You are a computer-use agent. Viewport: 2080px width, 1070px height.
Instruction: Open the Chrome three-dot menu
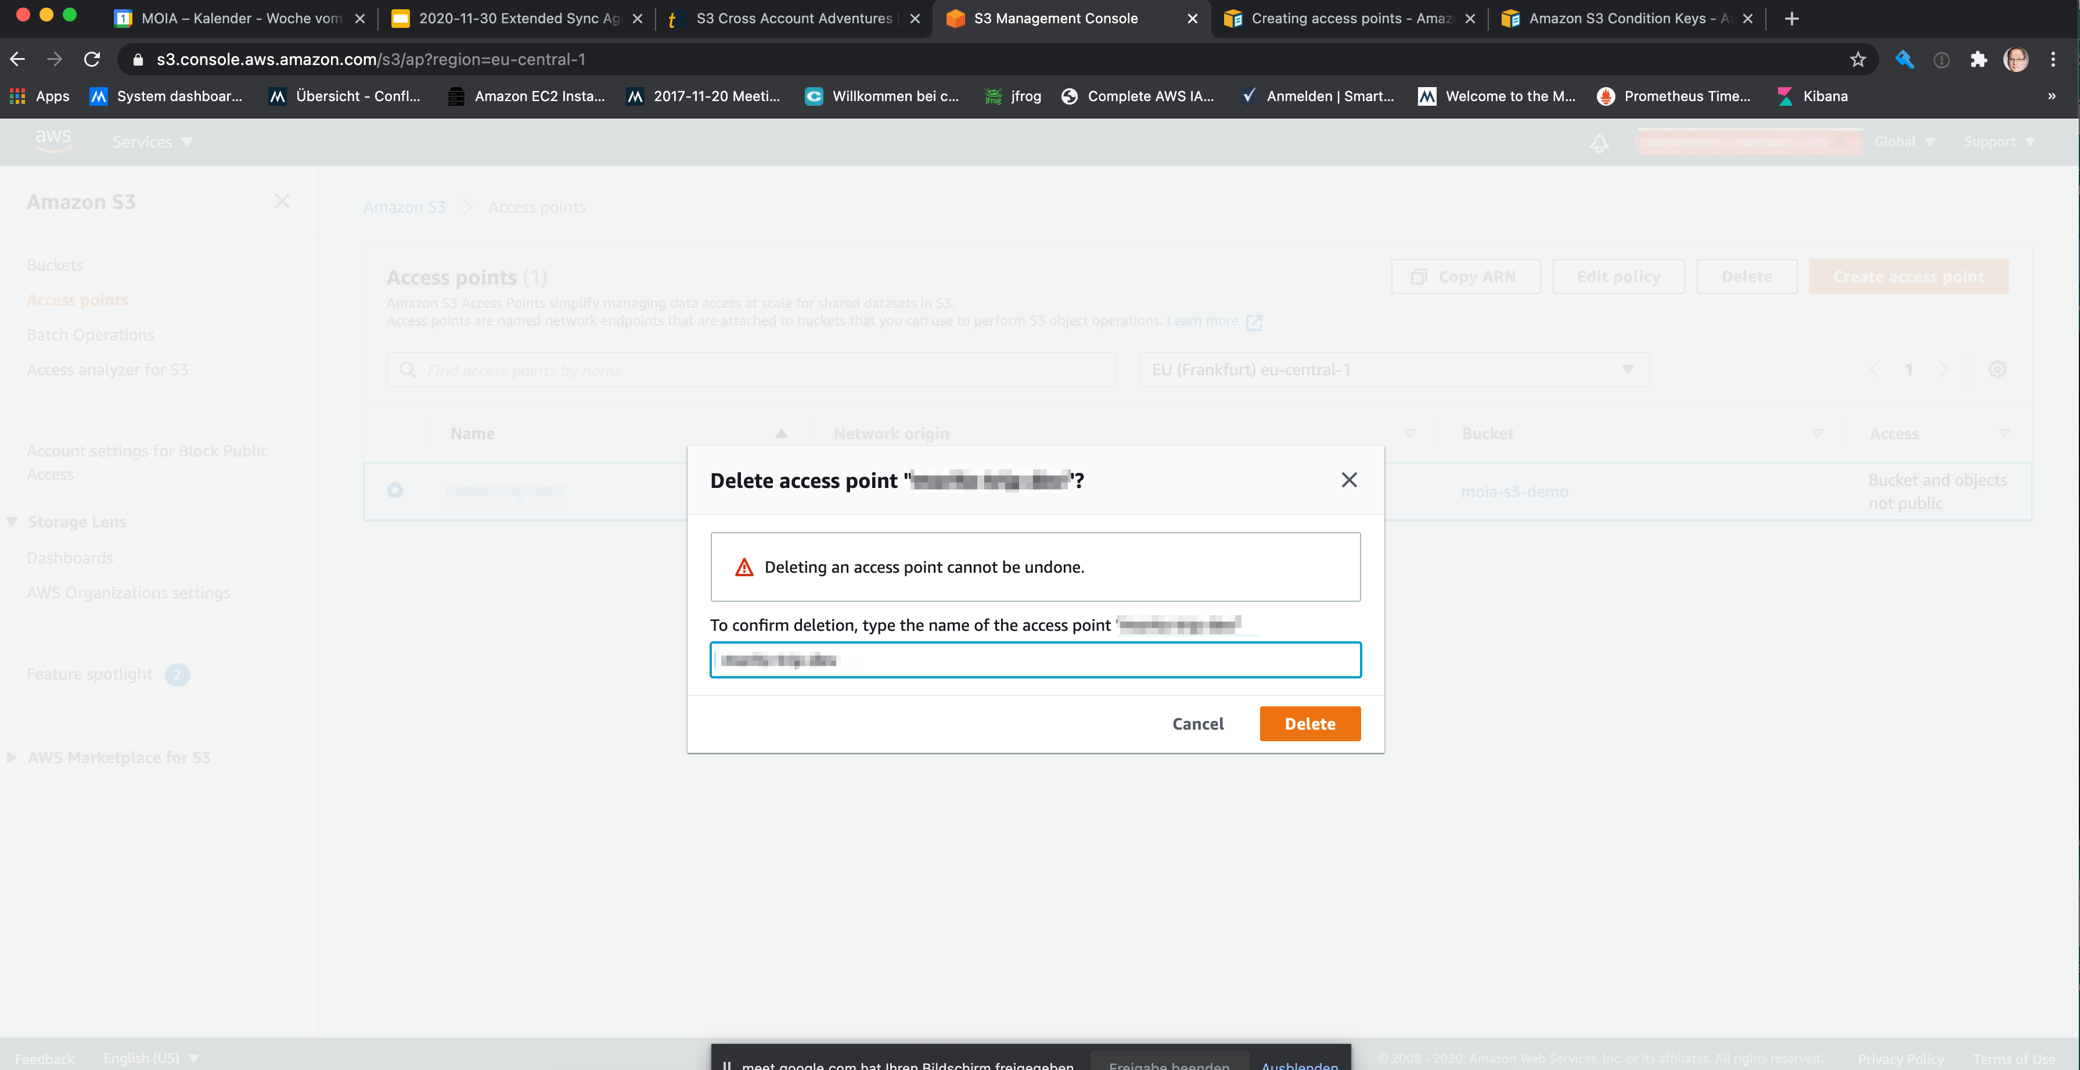(x=2053, y=59)
